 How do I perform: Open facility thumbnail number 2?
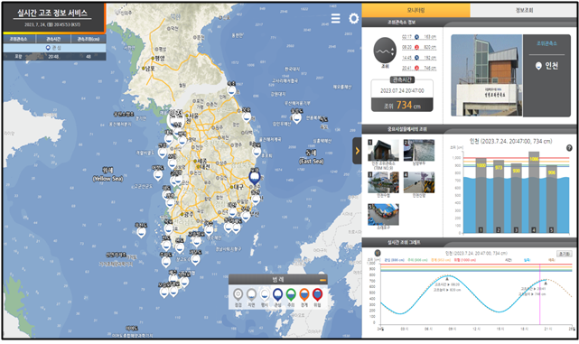(419, 150)
